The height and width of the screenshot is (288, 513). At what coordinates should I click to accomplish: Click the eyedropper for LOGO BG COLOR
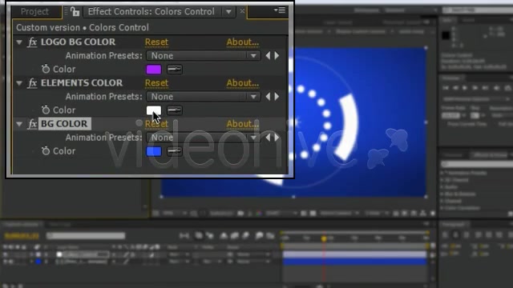point(175,70)
